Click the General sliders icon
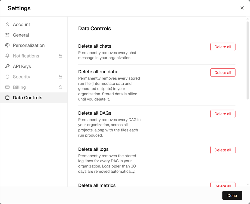The image size is (250, 204). tap(7, 35)
